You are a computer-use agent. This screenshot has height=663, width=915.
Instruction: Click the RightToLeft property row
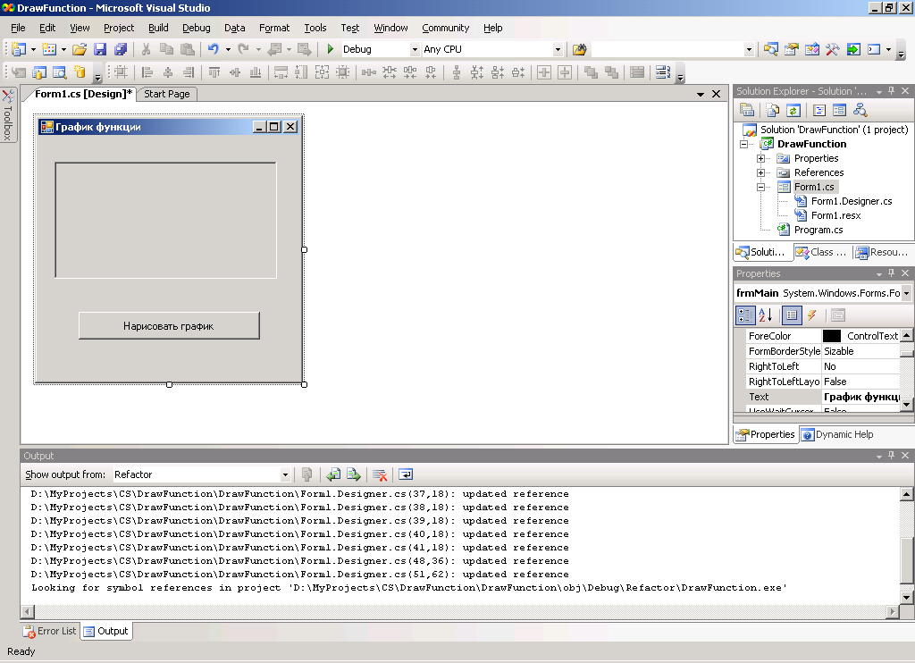tap(823, 366)
